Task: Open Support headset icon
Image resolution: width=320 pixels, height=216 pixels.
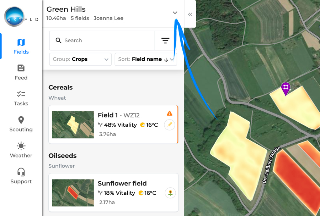Action: tap(21, 176)
